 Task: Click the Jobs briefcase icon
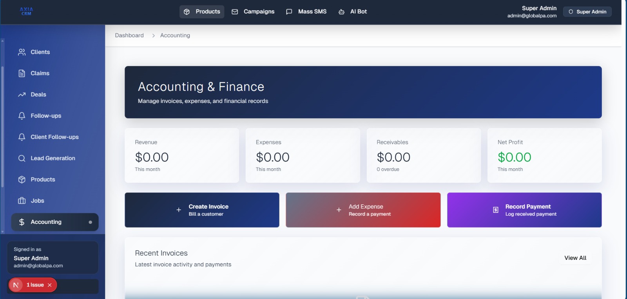(22, 201)
